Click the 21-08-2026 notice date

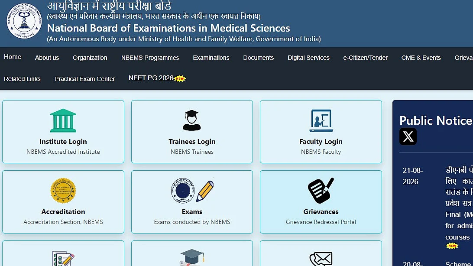(x=413, y=176)
